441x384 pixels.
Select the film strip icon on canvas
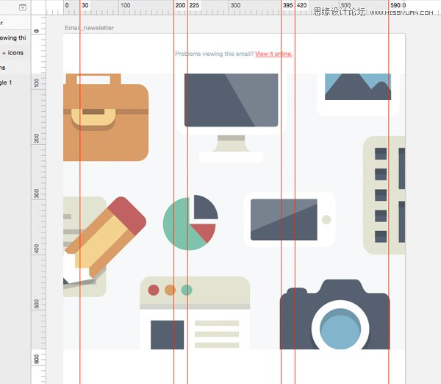pos(384,195)
